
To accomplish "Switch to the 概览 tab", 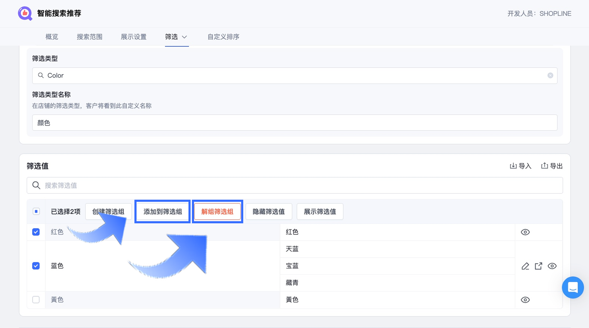I will (52, 37).
